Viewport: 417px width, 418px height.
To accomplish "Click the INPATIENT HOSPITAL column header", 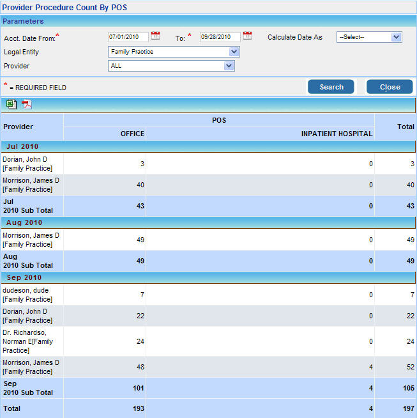I will point(337,134).
